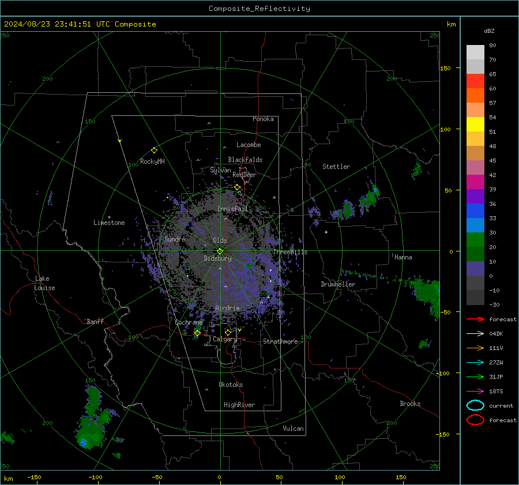Click the yellow diamond marker below Cochrane
Image resolution: width=519 pixels, height=485 pixels.
tap(197, 333)
